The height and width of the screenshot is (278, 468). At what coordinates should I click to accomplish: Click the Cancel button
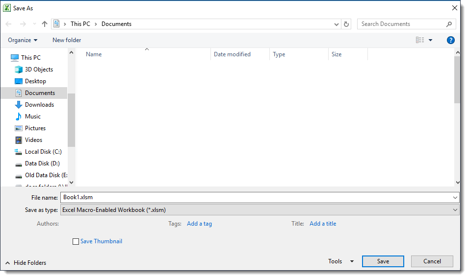pos(432,261)
